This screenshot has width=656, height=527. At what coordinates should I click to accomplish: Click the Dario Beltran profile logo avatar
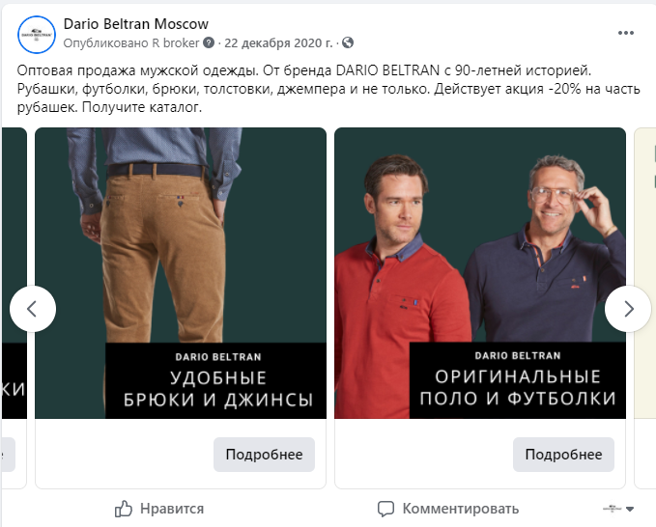37,34
